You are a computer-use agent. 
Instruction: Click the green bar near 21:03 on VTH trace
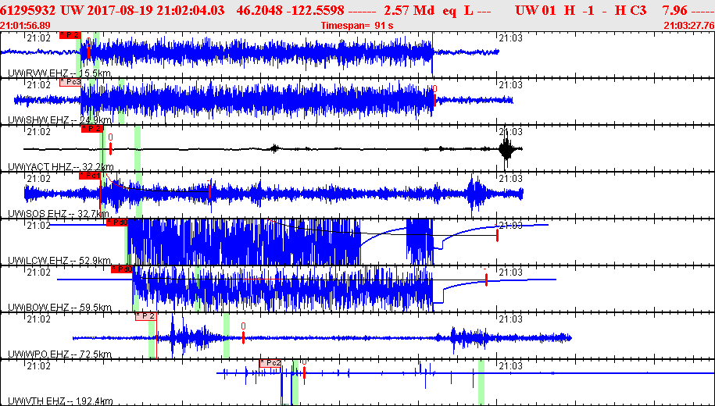481,383
